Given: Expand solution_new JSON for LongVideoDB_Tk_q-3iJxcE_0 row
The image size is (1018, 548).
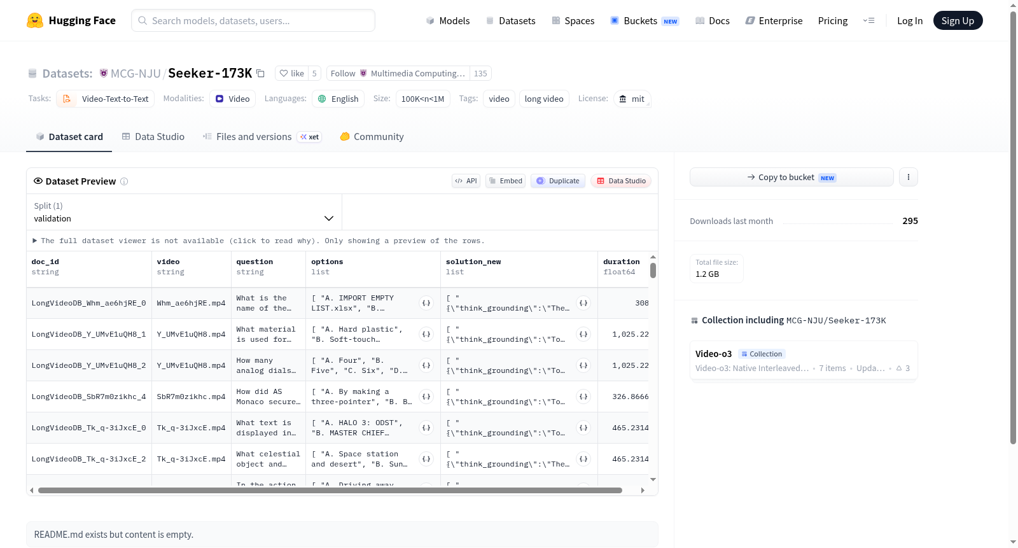Looking at the screenshot, I should (x=583, y=428).
